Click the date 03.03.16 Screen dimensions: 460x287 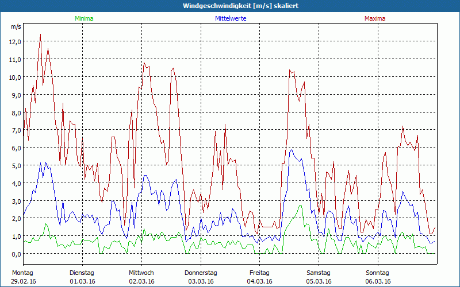[201, 281]
